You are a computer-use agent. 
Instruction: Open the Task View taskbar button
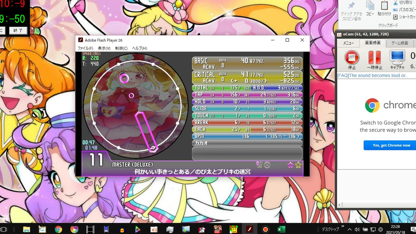pos(4,229)
